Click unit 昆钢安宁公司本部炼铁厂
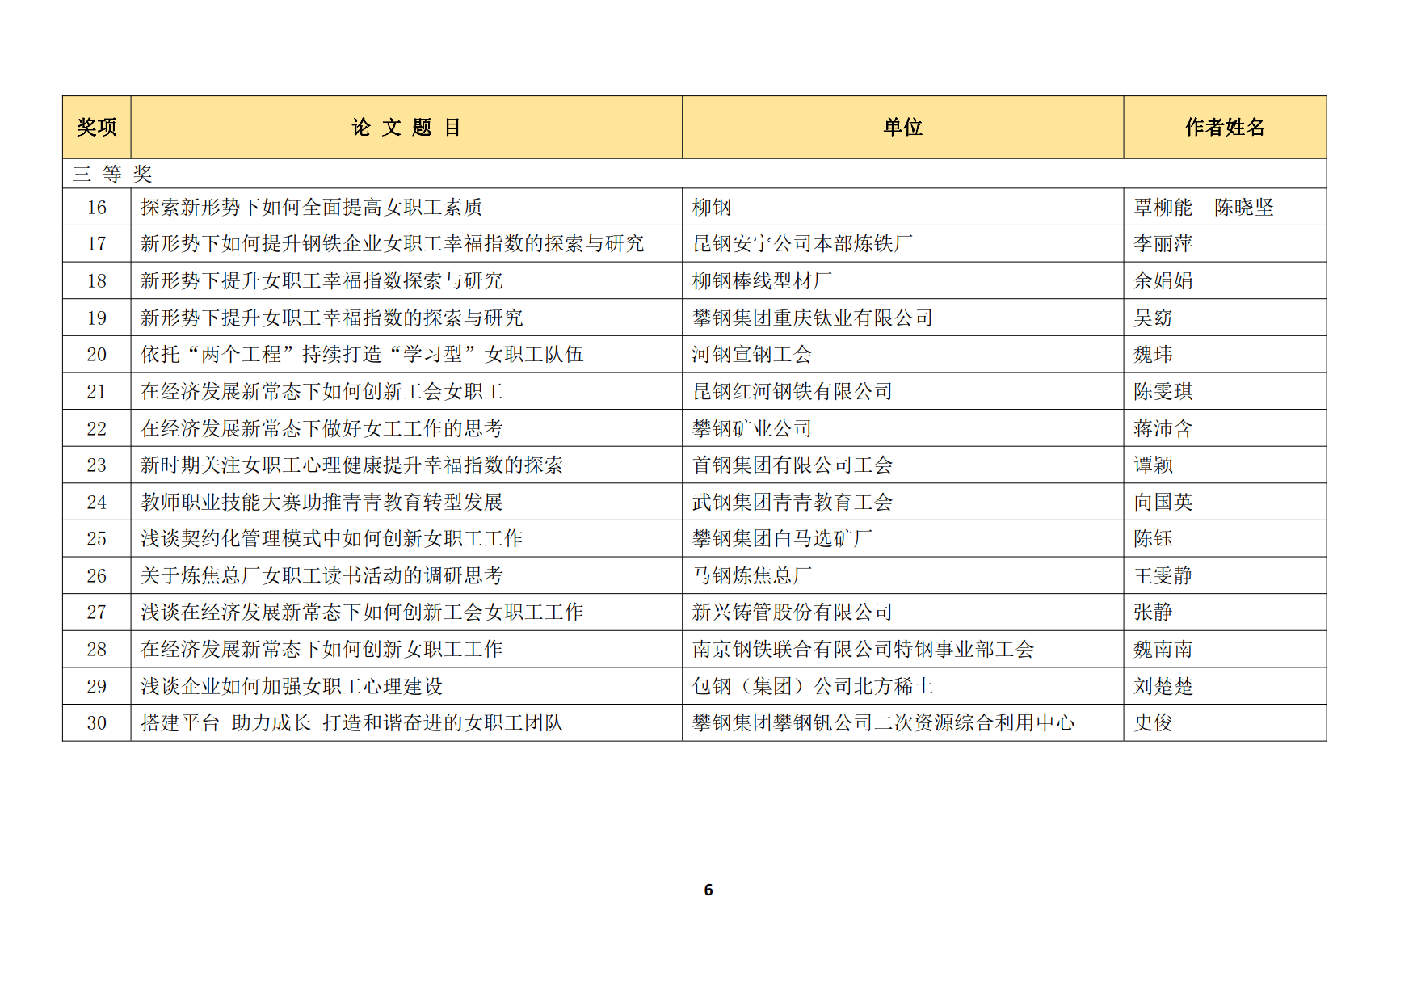The image size is (1417, 1002). pyautogui.click(x=802, y=244)
